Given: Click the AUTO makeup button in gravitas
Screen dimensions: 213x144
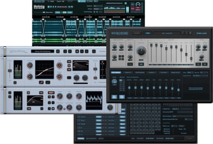Looking at the screenshot, I should (95, 78).
